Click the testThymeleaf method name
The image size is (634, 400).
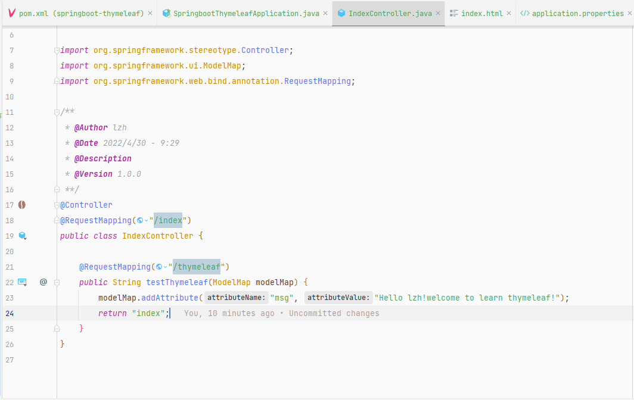click(177, 282)
